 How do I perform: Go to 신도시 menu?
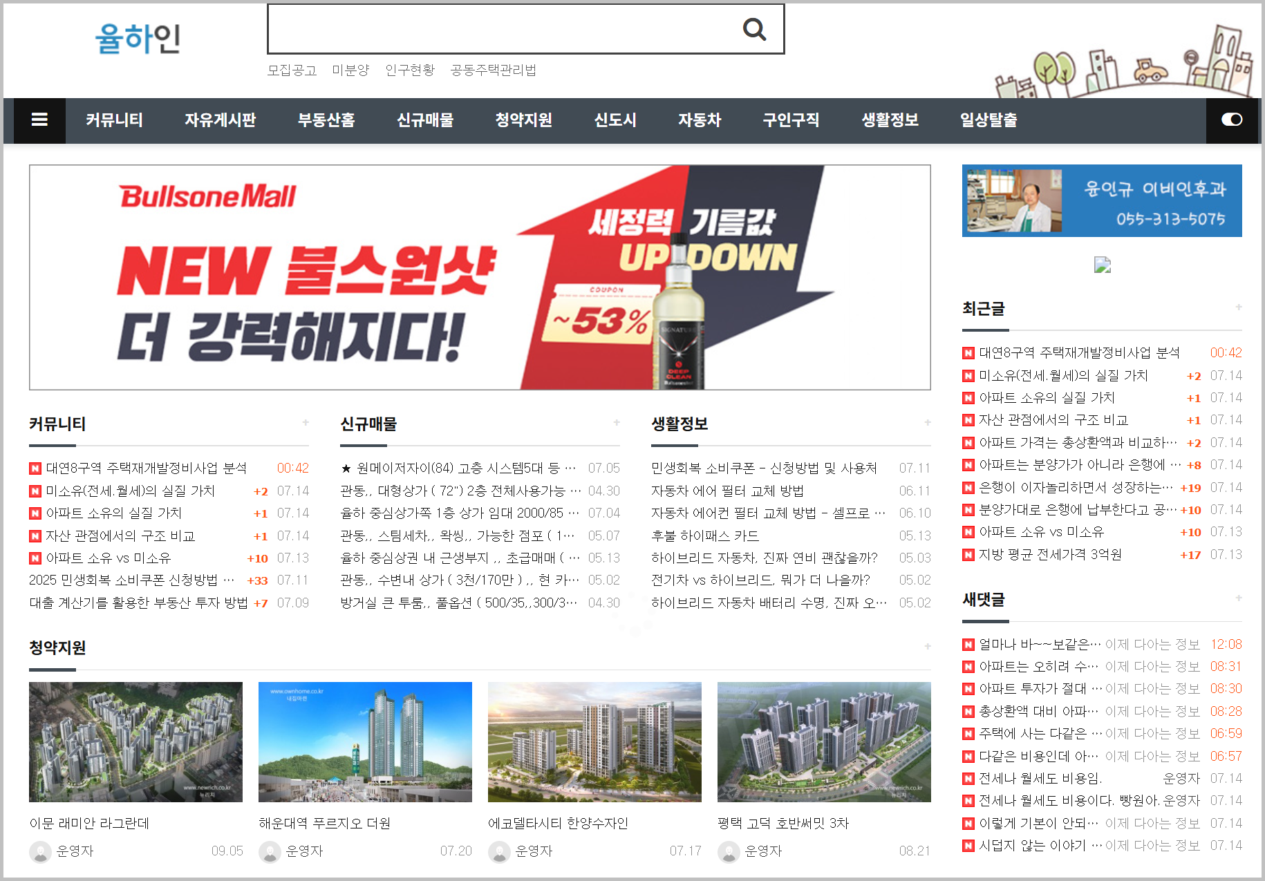(x=615, y=120)
